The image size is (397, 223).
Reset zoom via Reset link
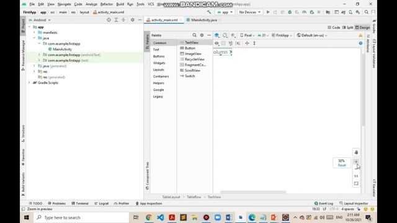coord(342,165)
